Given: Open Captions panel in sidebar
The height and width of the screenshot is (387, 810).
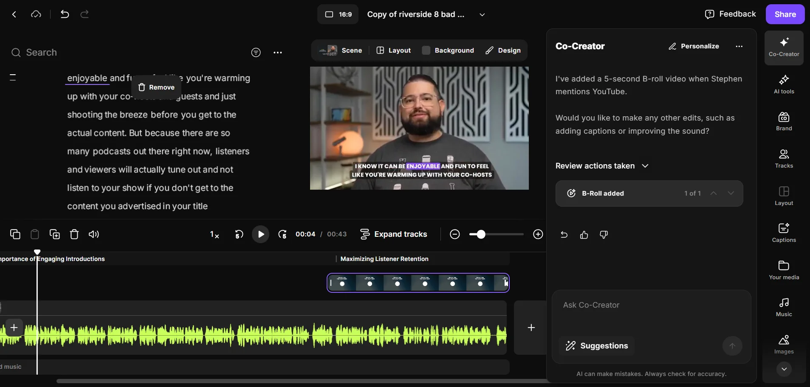Looking at the screenshot, I should coord(784,233).
